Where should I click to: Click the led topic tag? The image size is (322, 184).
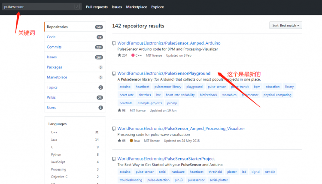tap(244, 172)
